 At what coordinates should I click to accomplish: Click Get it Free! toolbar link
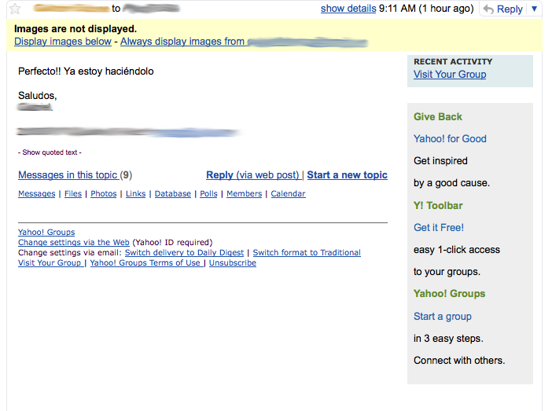point(439,228)
